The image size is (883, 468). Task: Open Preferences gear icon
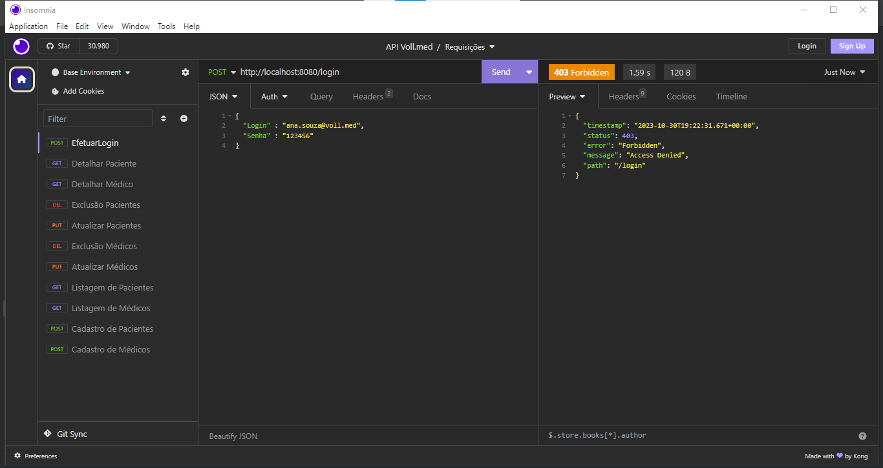point(17,456)
